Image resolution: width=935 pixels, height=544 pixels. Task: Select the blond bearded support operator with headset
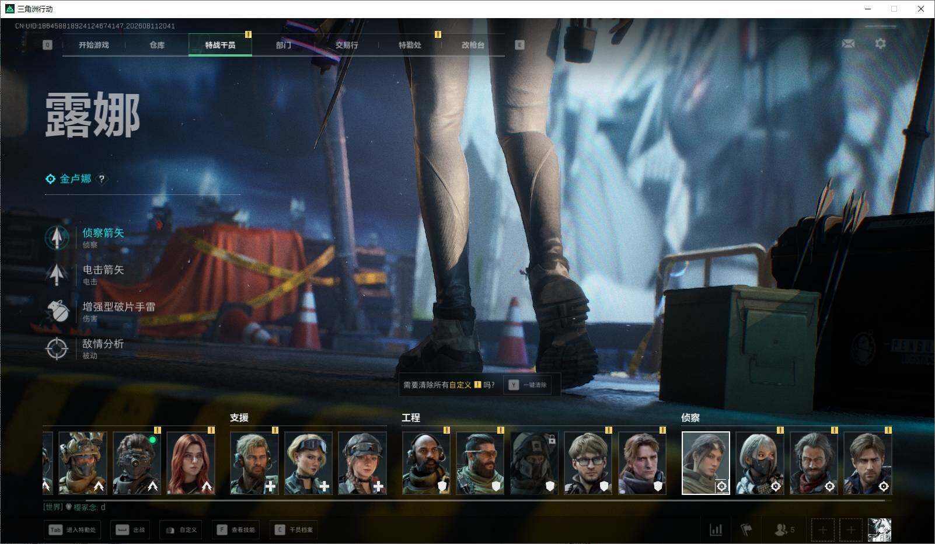tap(254, 463)
